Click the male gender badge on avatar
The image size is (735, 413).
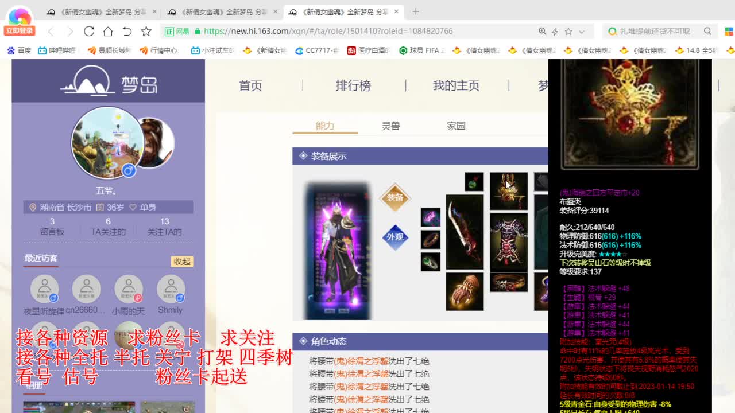point(129,170)
